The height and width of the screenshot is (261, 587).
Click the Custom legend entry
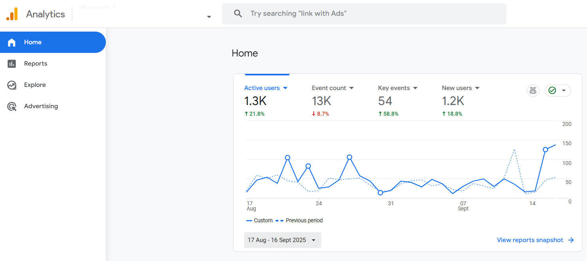259,221
